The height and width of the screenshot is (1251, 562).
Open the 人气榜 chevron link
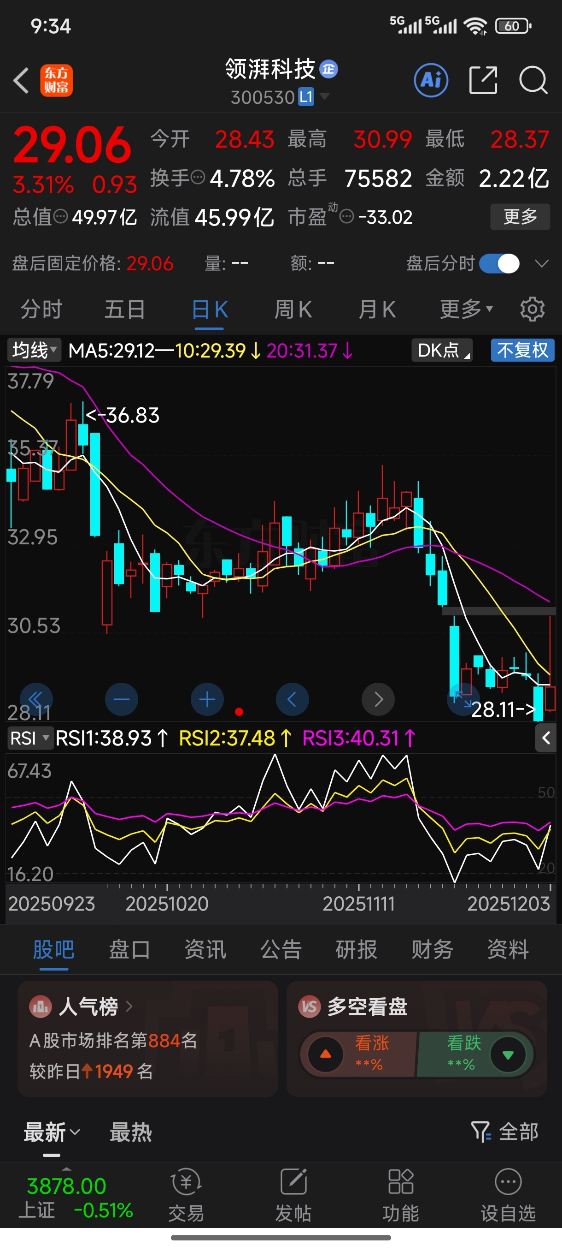point(129,1007)
